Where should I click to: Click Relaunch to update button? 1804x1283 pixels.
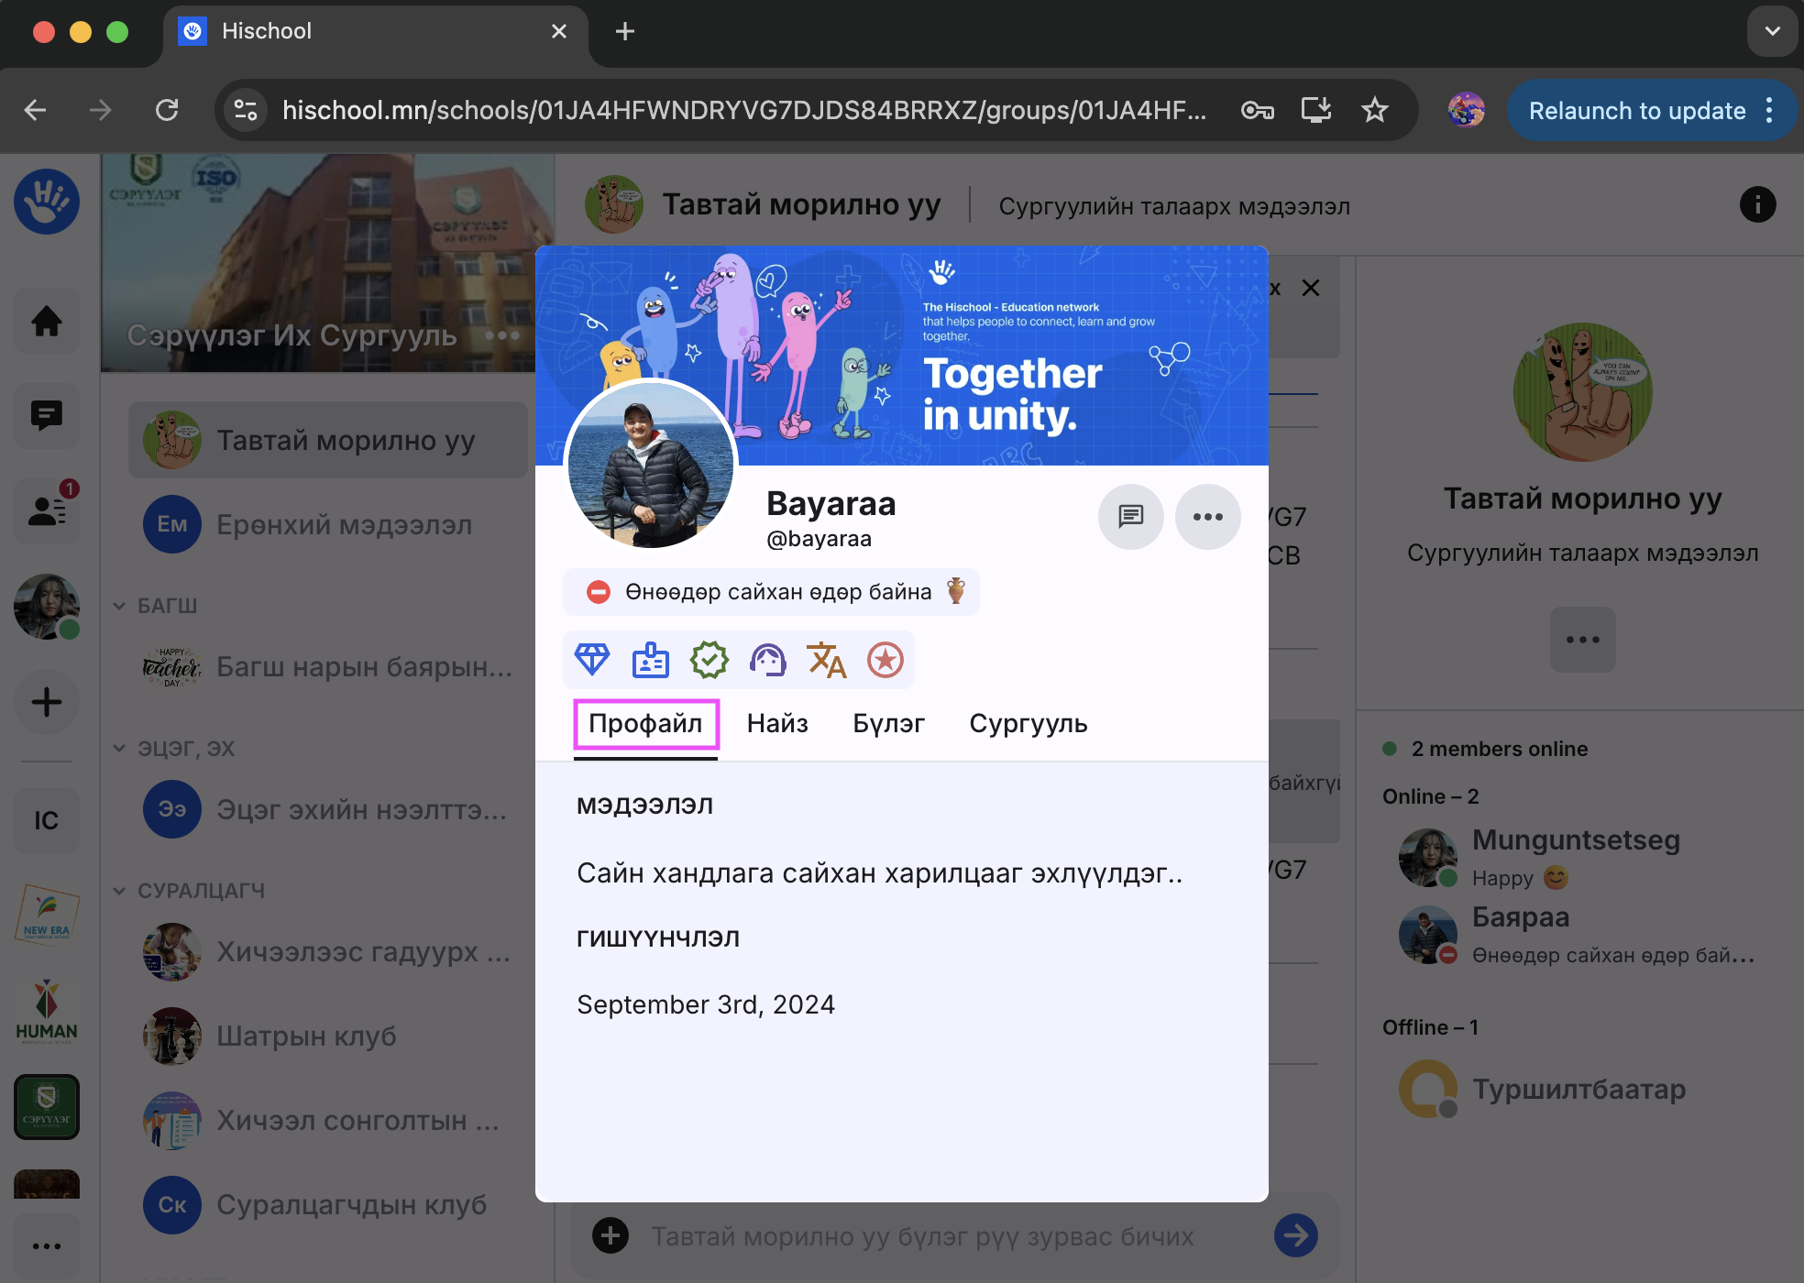click(x=1636, y=111)
